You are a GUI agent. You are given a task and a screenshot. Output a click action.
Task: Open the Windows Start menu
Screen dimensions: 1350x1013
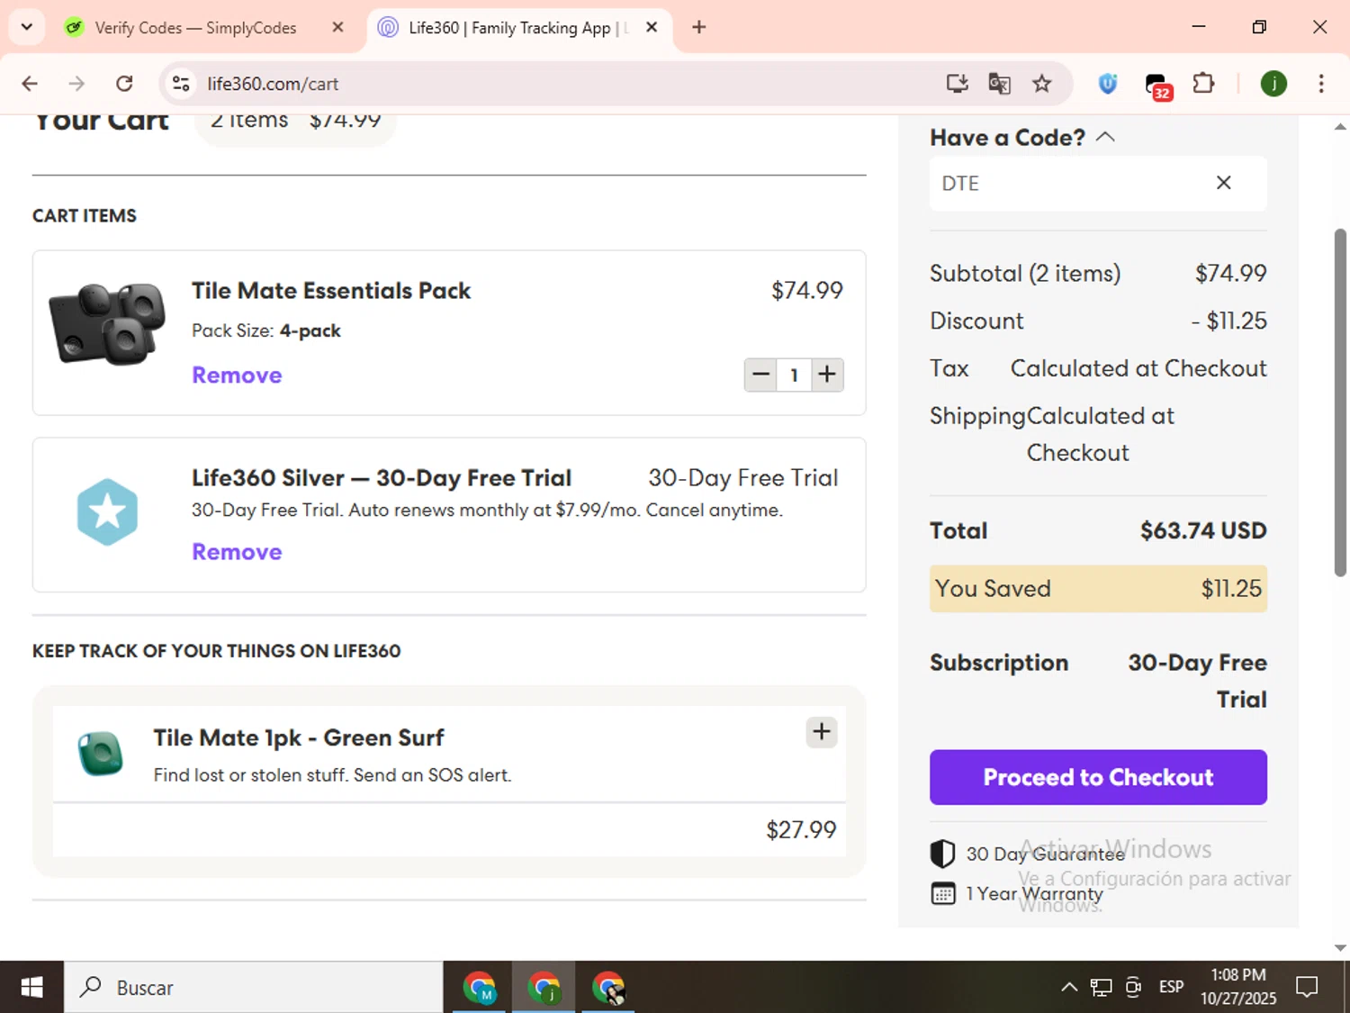[31, 987]
